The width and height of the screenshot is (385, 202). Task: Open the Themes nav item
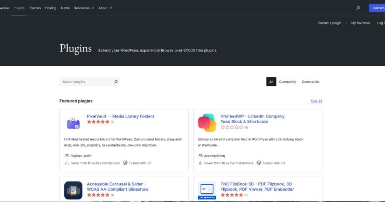[35, 8]
